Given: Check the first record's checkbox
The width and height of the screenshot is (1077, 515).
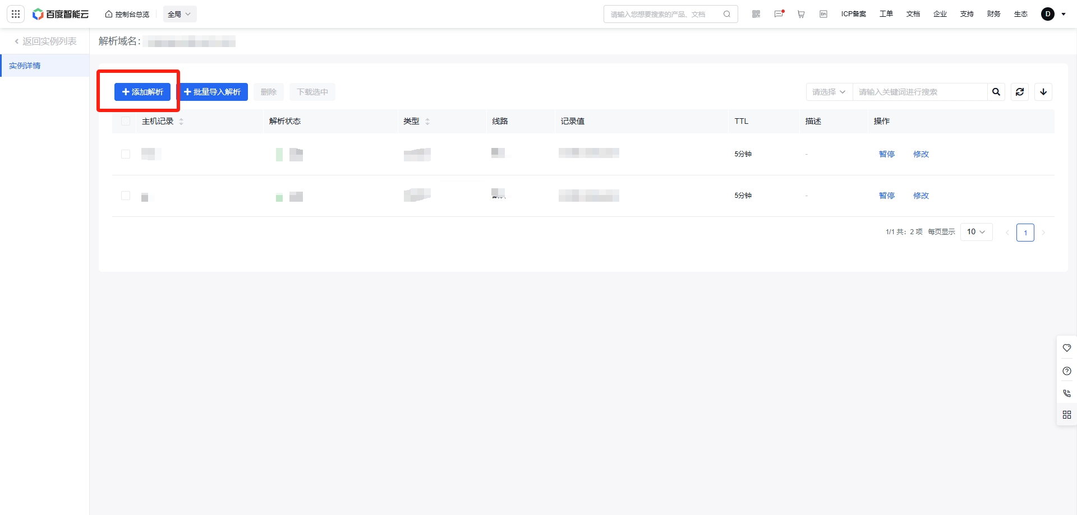Looking at the screenshot, I should [x=126, y=154].
